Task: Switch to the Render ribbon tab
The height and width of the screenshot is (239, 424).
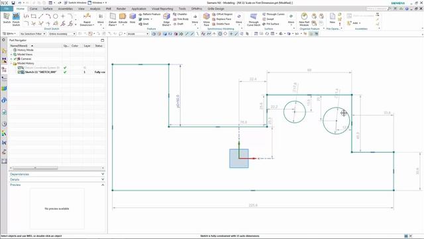Action: point(121,9)
